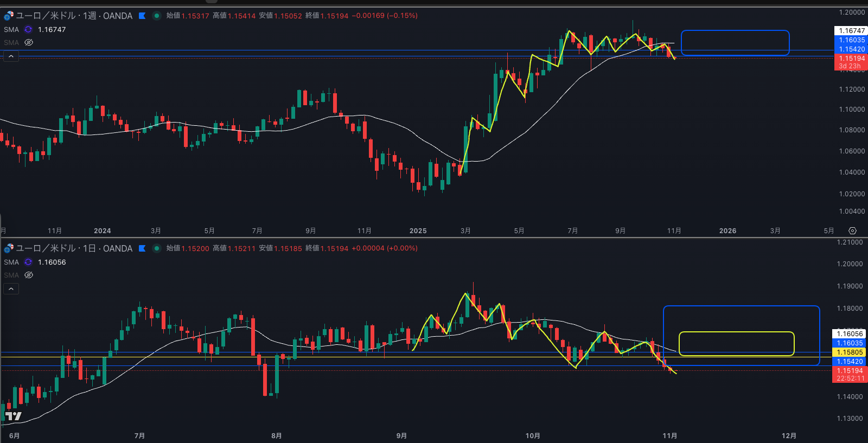Click green market status dot on daily chart
Viewport: 868px width, 443px height.
(x=157, y=248)
